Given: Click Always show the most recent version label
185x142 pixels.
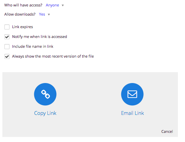Looking at the screenshot, I should click(x=53, y=56).
